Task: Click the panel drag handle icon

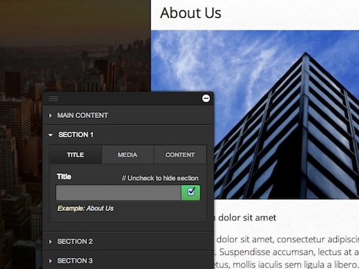Action: 53,99
